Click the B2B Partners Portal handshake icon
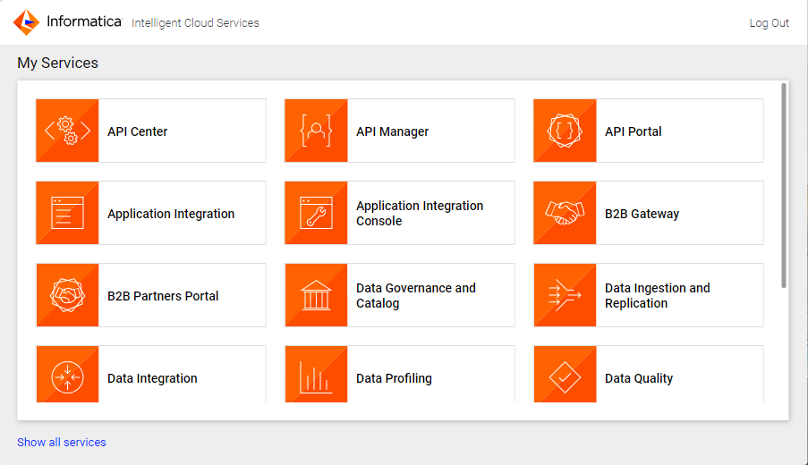This screenshot has width=808, height=465. point(67,295)
